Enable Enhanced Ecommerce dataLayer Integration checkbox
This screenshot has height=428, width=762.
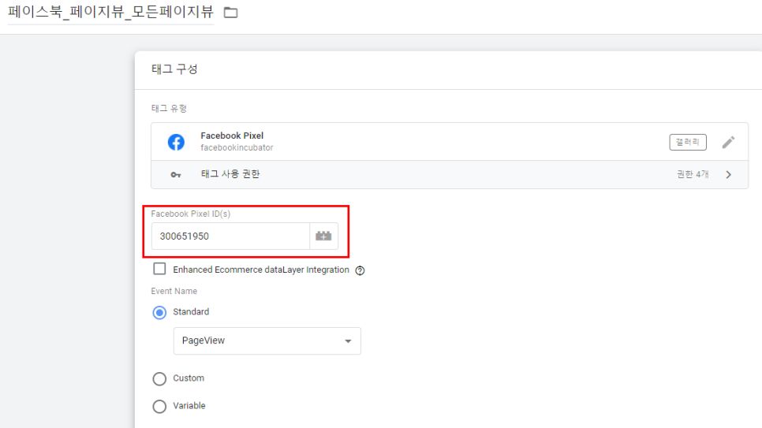pyautogui.click(x=159, y=269)
